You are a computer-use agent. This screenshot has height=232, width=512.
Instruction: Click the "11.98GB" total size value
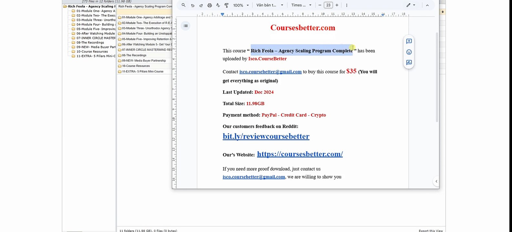(255, 103)
